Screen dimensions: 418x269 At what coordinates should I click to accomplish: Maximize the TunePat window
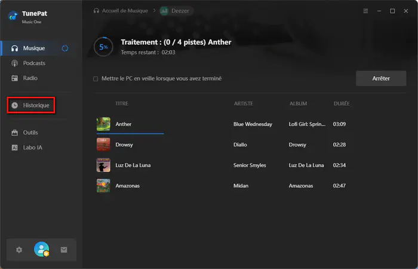[x=392, y=11]
